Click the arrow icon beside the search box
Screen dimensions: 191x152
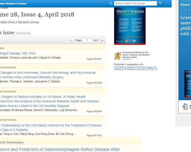(x=111, y=4)
